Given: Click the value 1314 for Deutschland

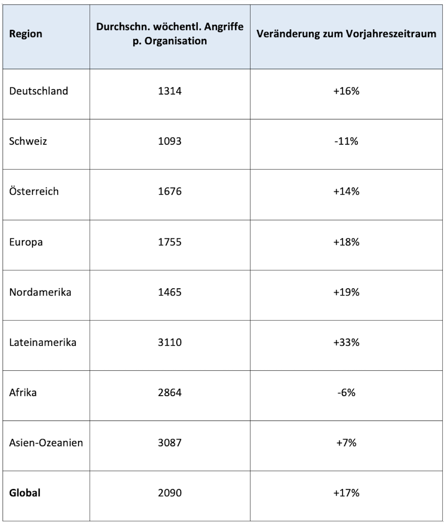Looking at the screenshot, I should (x=170, y=91).
